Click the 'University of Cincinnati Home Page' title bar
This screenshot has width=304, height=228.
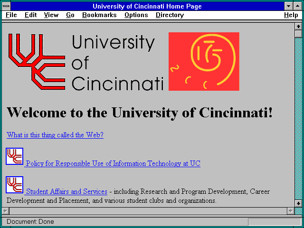pos(147,6)
